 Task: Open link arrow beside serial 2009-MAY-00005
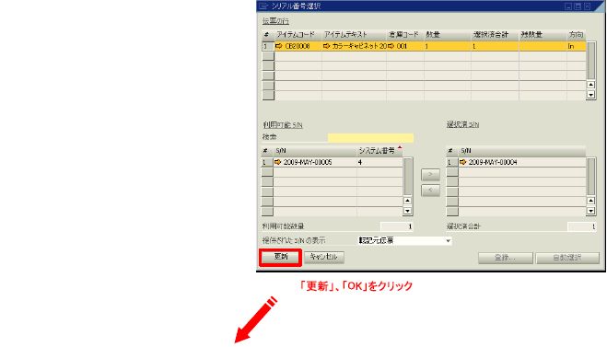click(277, 162)
